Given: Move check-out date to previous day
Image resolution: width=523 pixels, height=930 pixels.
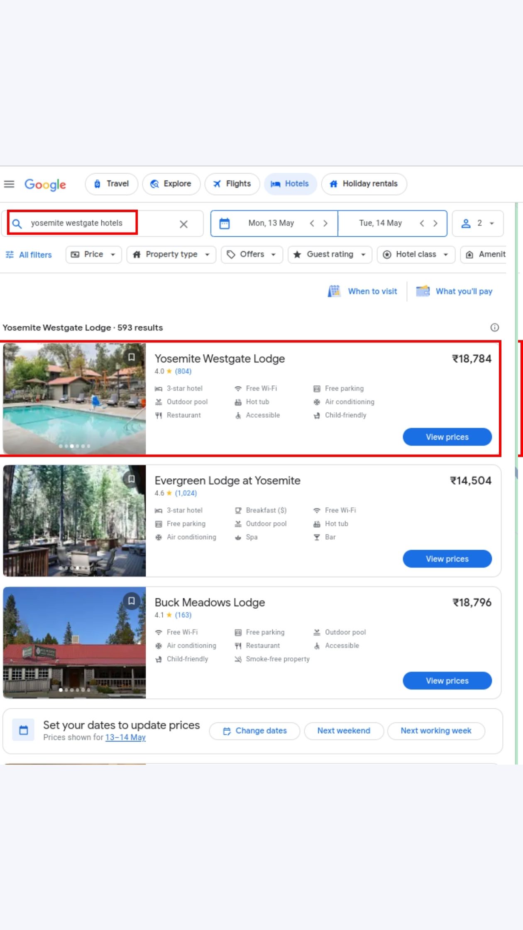Looking at the screenshot, I should 422,223.
